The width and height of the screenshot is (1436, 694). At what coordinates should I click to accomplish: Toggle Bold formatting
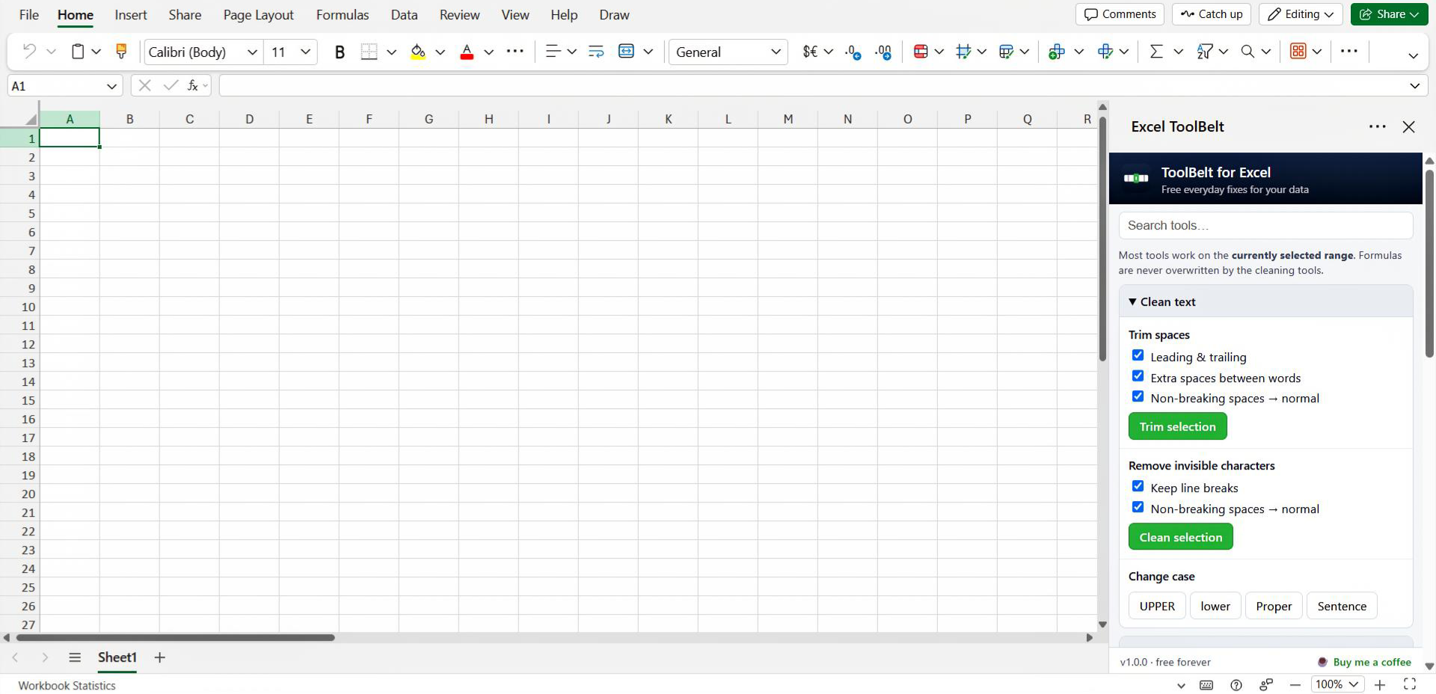click(x=340, y=52)
